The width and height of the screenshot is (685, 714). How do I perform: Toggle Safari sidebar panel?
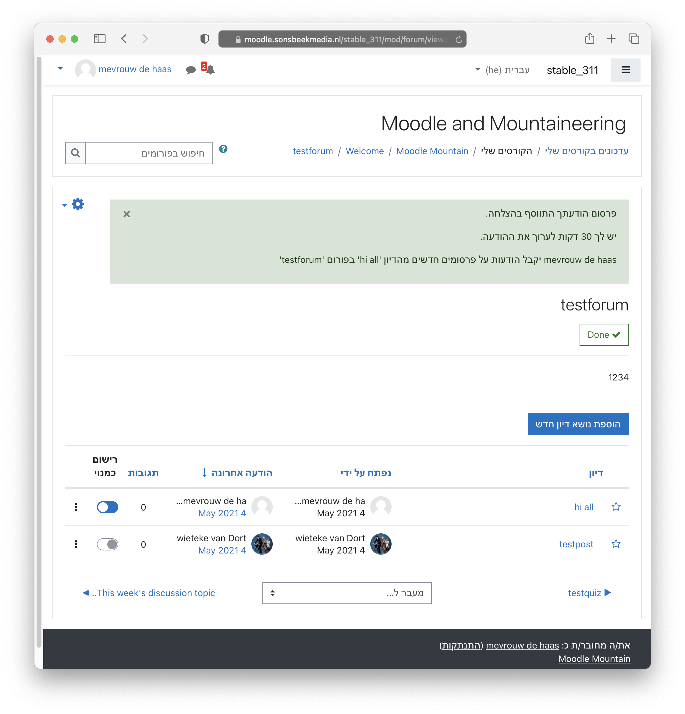[x=99, y=39]
